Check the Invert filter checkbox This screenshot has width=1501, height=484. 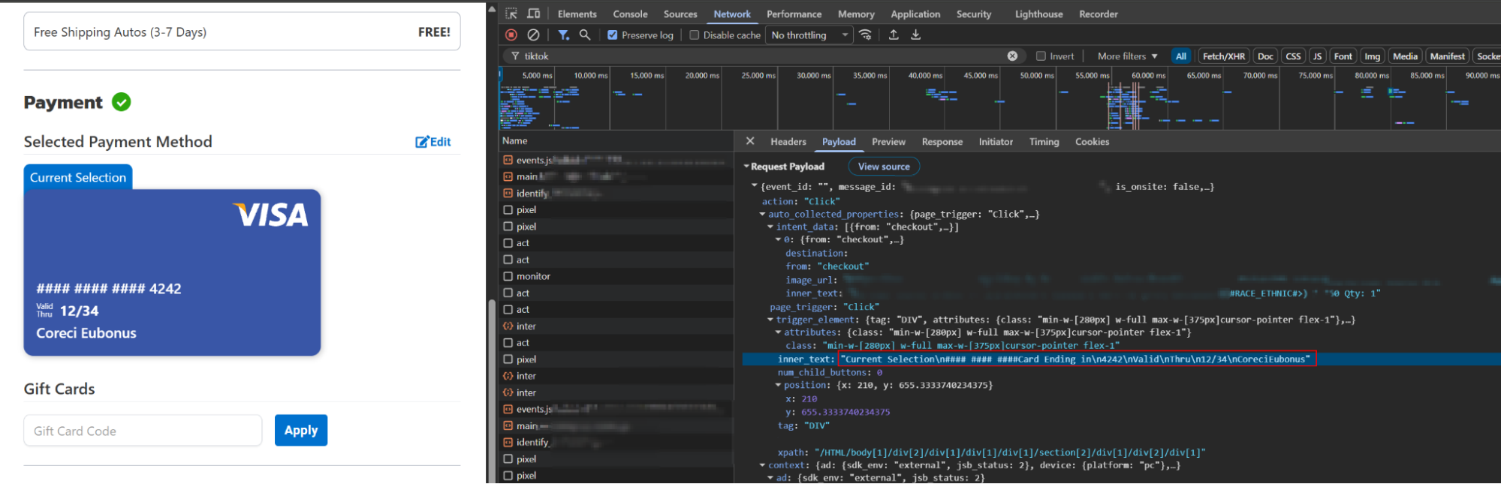(1041, 56)
